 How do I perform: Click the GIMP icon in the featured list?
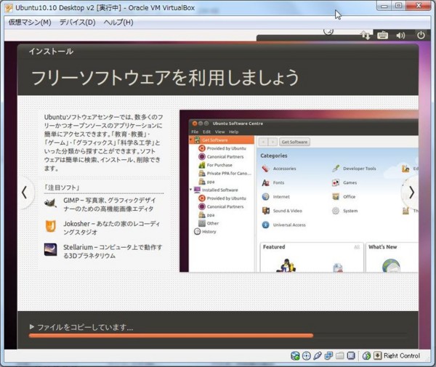(51, 203)
